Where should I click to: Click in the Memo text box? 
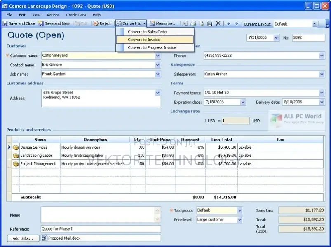point(98,215)
